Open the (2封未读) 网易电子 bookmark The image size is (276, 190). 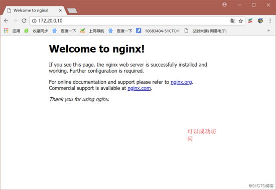click(x=206, y=31)
